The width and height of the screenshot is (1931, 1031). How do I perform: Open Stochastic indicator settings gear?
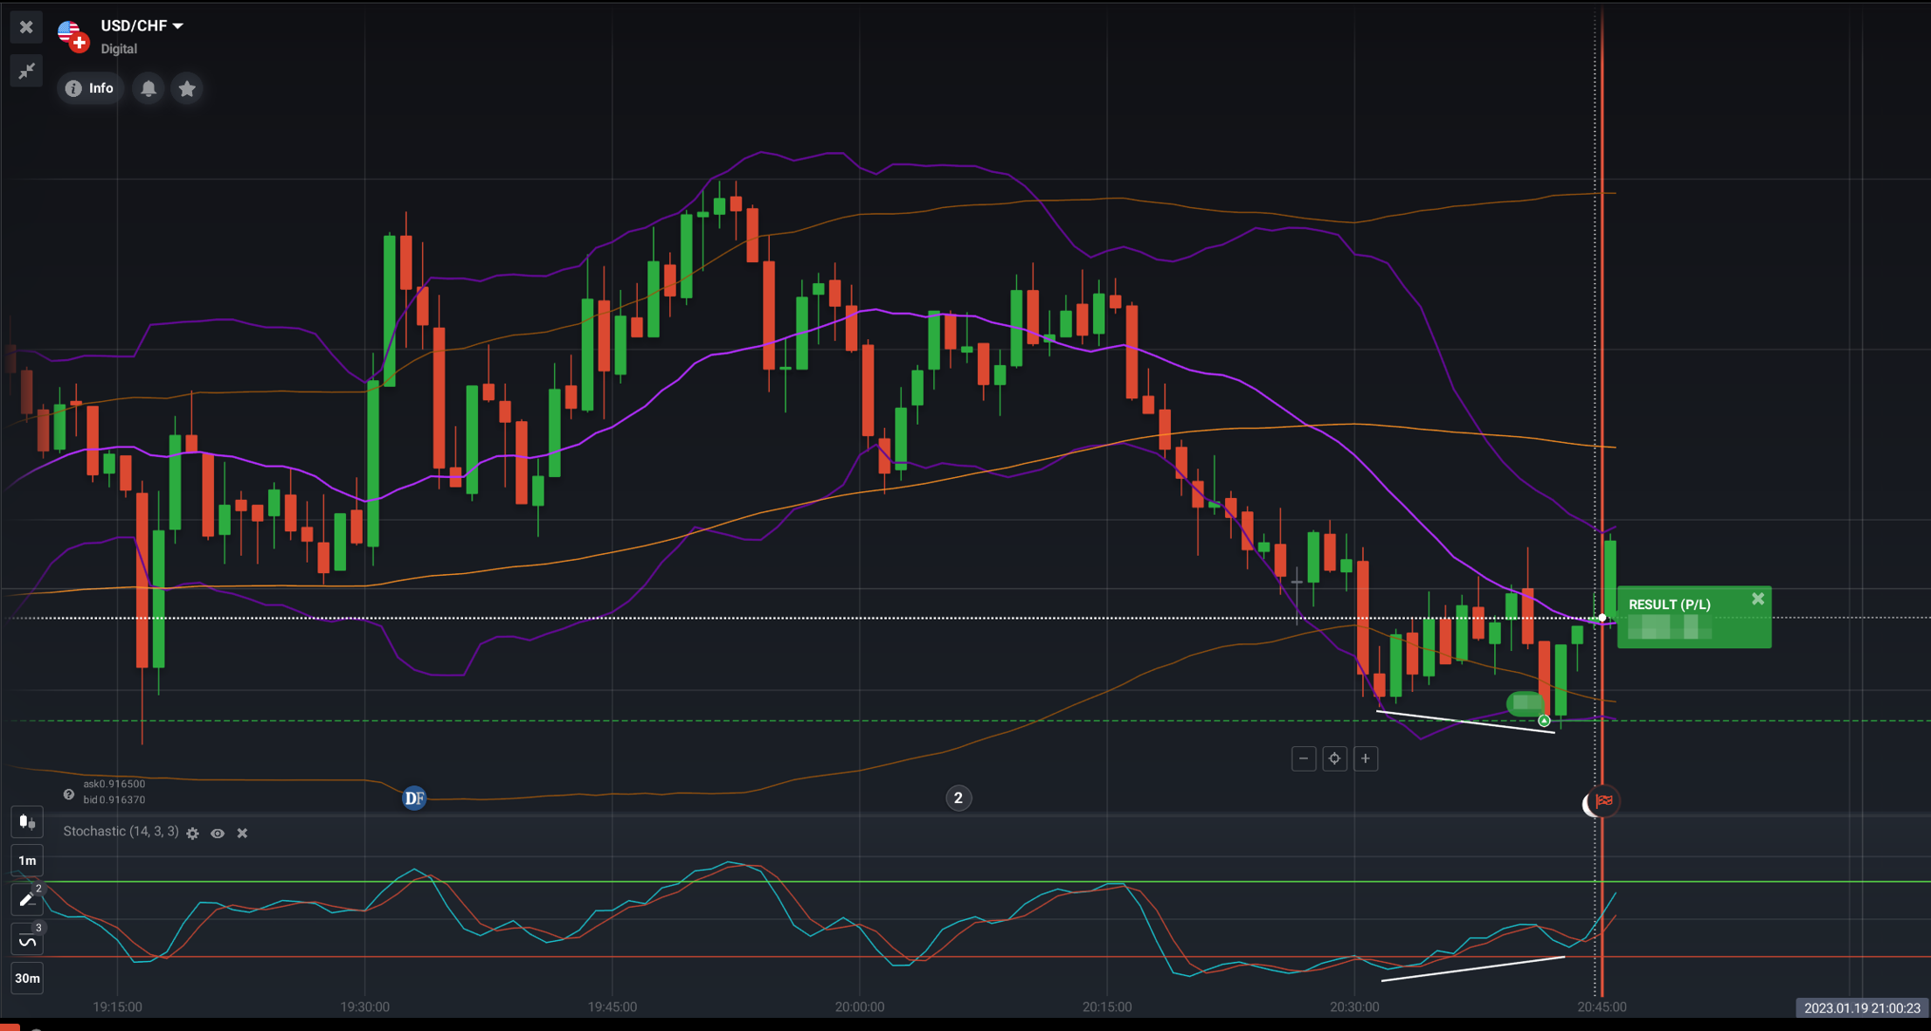pos(193,834)
